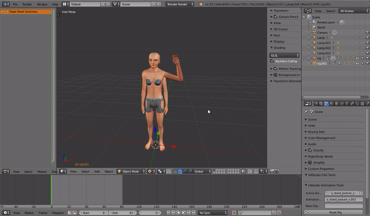Image resolution: width=370 pixels, height=216 pixels.
Task: Disable the Backface Culling checkbox
Action: 272,61
